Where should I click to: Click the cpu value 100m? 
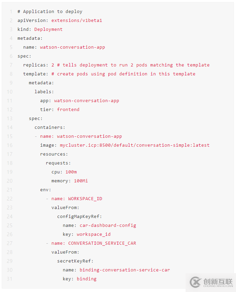[71, 172]
